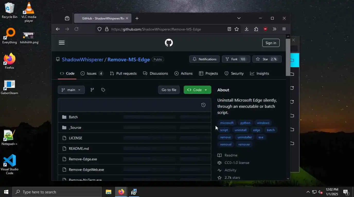Click the Sign in button
The height and width of the screenshot is (197, 354).
271,43
